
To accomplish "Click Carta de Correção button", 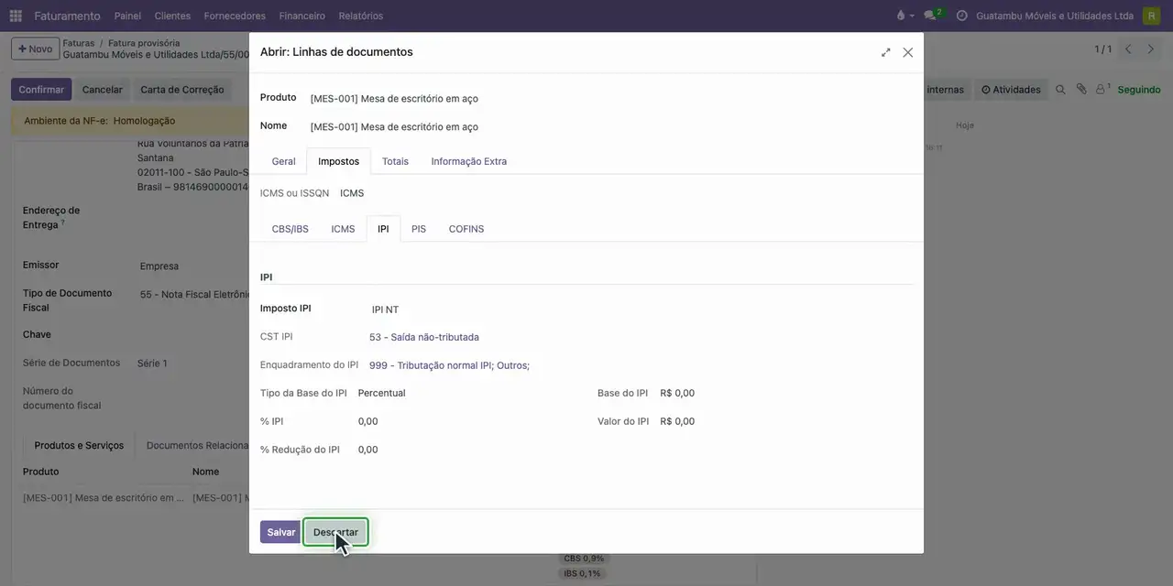I will pos(181,90).
